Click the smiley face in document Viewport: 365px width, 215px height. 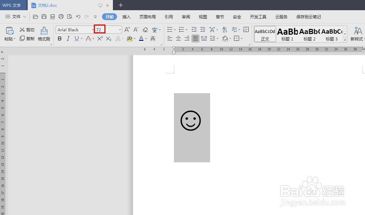pyautogui.click(x=191, y=120)
